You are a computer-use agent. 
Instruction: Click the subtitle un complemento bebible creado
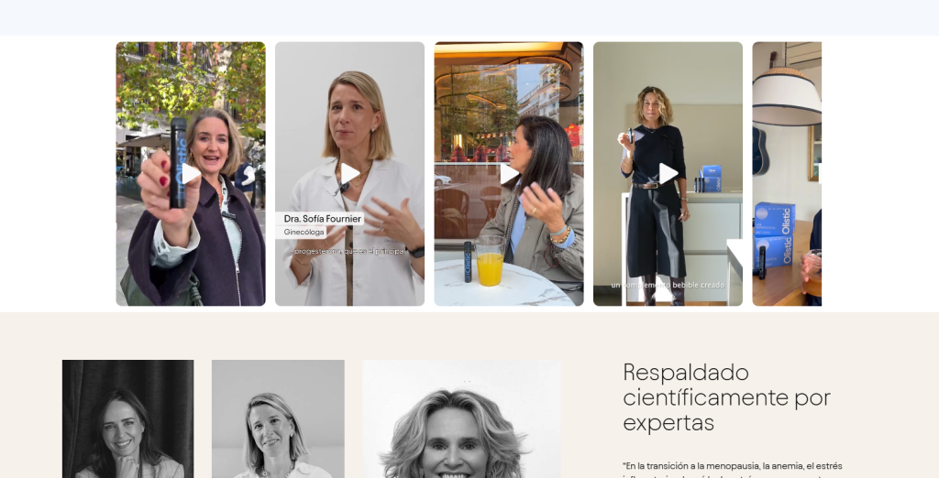(x=668, y=286)
